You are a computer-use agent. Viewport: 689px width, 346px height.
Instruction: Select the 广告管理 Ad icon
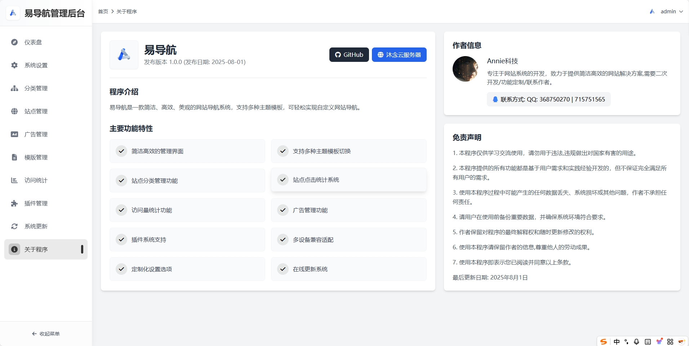pos(14,134)
